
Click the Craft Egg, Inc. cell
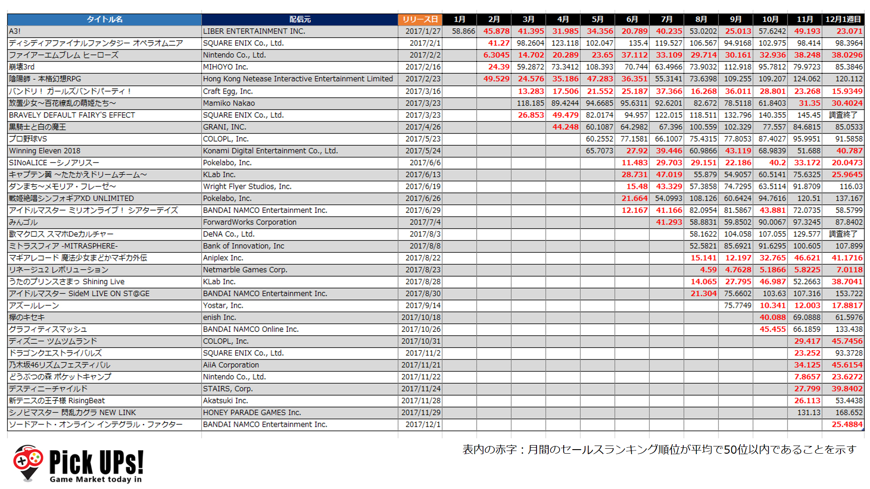(300, 91)
